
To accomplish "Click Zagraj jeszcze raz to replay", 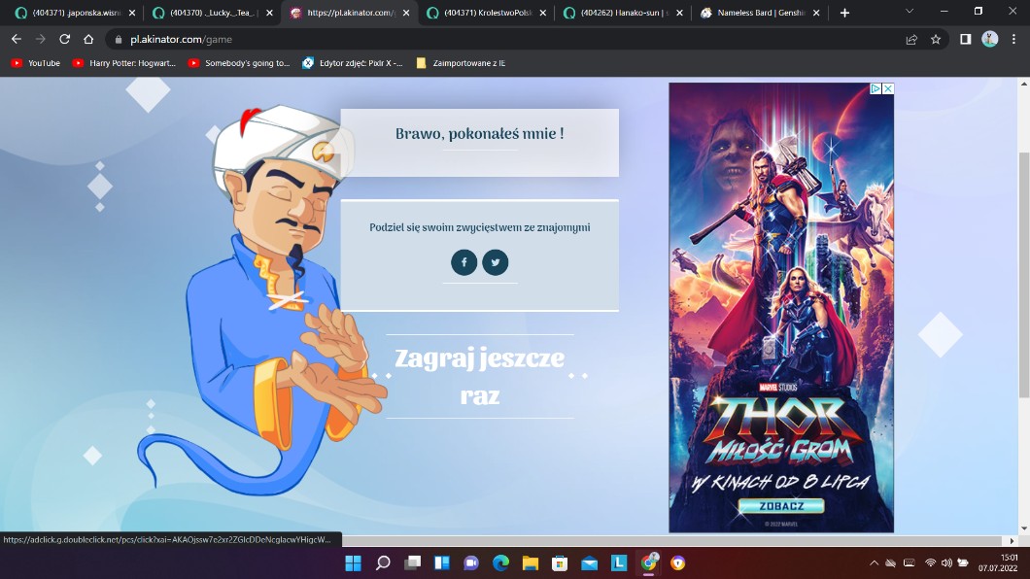I will click(479, 377).
